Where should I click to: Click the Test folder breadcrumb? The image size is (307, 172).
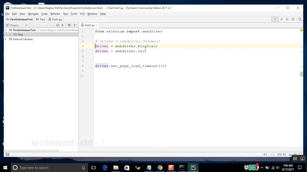pos(40,19)
